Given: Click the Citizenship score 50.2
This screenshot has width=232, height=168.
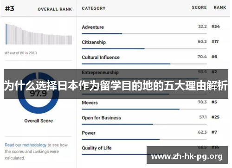Looking at the screenshot, I should (202, 41).
